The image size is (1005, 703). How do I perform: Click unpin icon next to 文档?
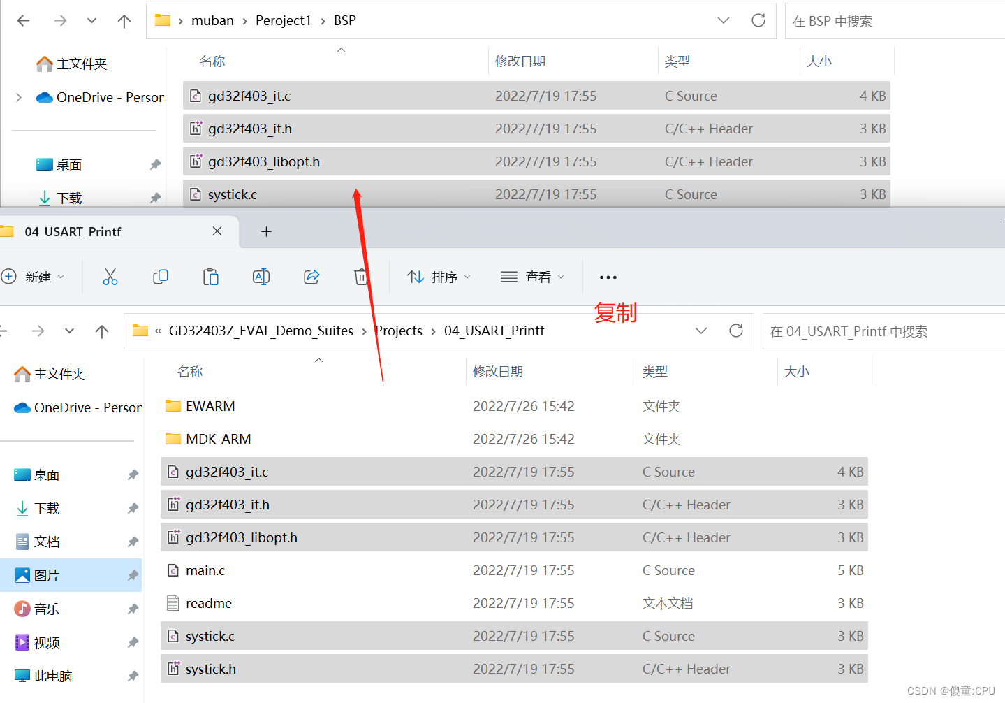(x=133, y=542)
